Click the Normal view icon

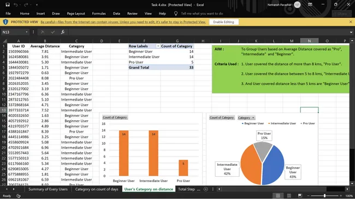(x=278, y=196)
